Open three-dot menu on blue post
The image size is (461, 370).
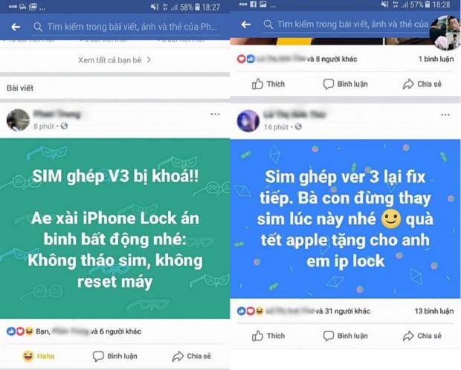tap(445, 114)
